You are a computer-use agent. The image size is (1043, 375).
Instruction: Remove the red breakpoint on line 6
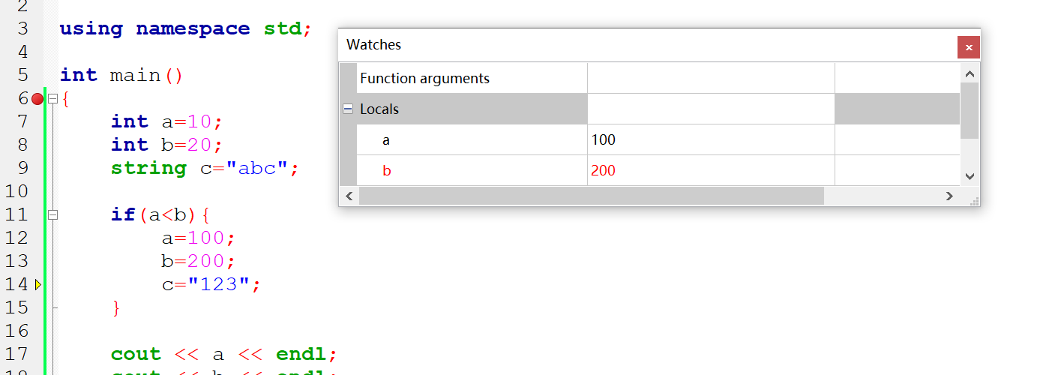click(x=37, y=98)
